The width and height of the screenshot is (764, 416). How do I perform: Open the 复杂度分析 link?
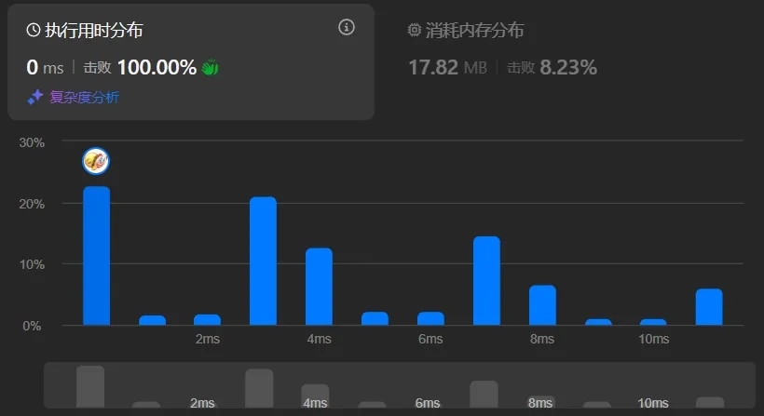click(x=84, y=97)
